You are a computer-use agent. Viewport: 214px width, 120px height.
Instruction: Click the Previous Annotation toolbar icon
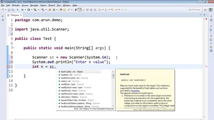tap(106, 10)
